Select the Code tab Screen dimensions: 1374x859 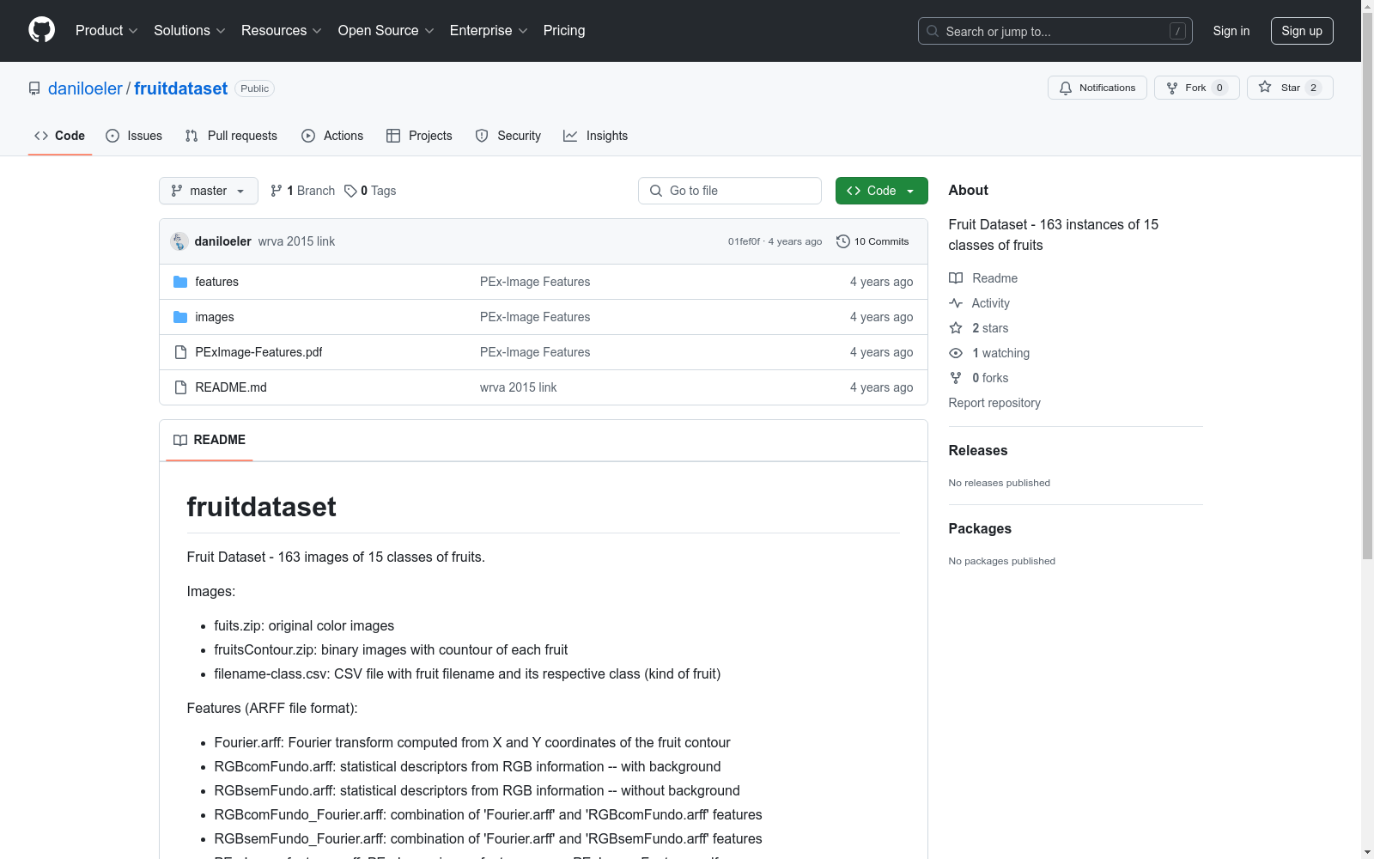click(59, 136)
